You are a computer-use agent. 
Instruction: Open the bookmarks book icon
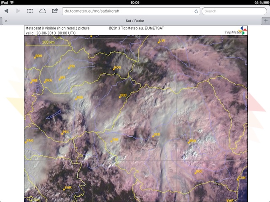click(30, 11)
